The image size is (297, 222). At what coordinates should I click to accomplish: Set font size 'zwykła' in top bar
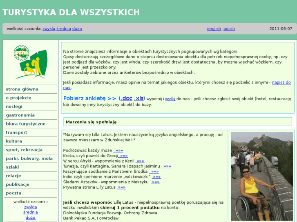point(49,29)
